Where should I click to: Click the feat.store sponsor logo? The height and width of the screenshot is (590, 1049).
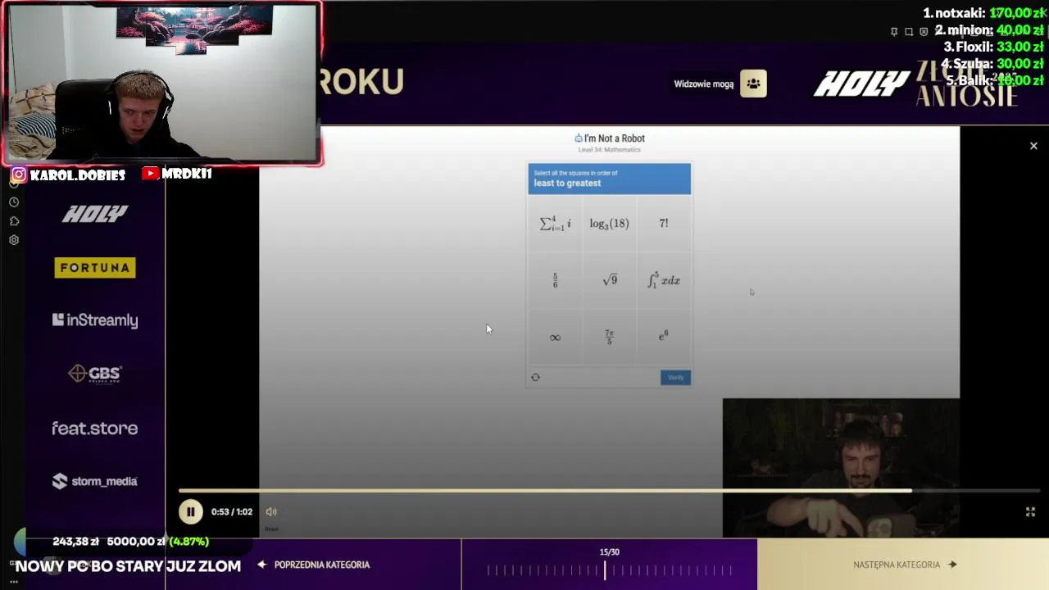tap(95, 429)
